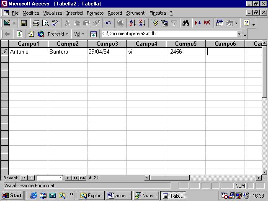This screenshot has height=201, width=268.
Task: Print the datasheet with printer icon
Action: point(36,23)
